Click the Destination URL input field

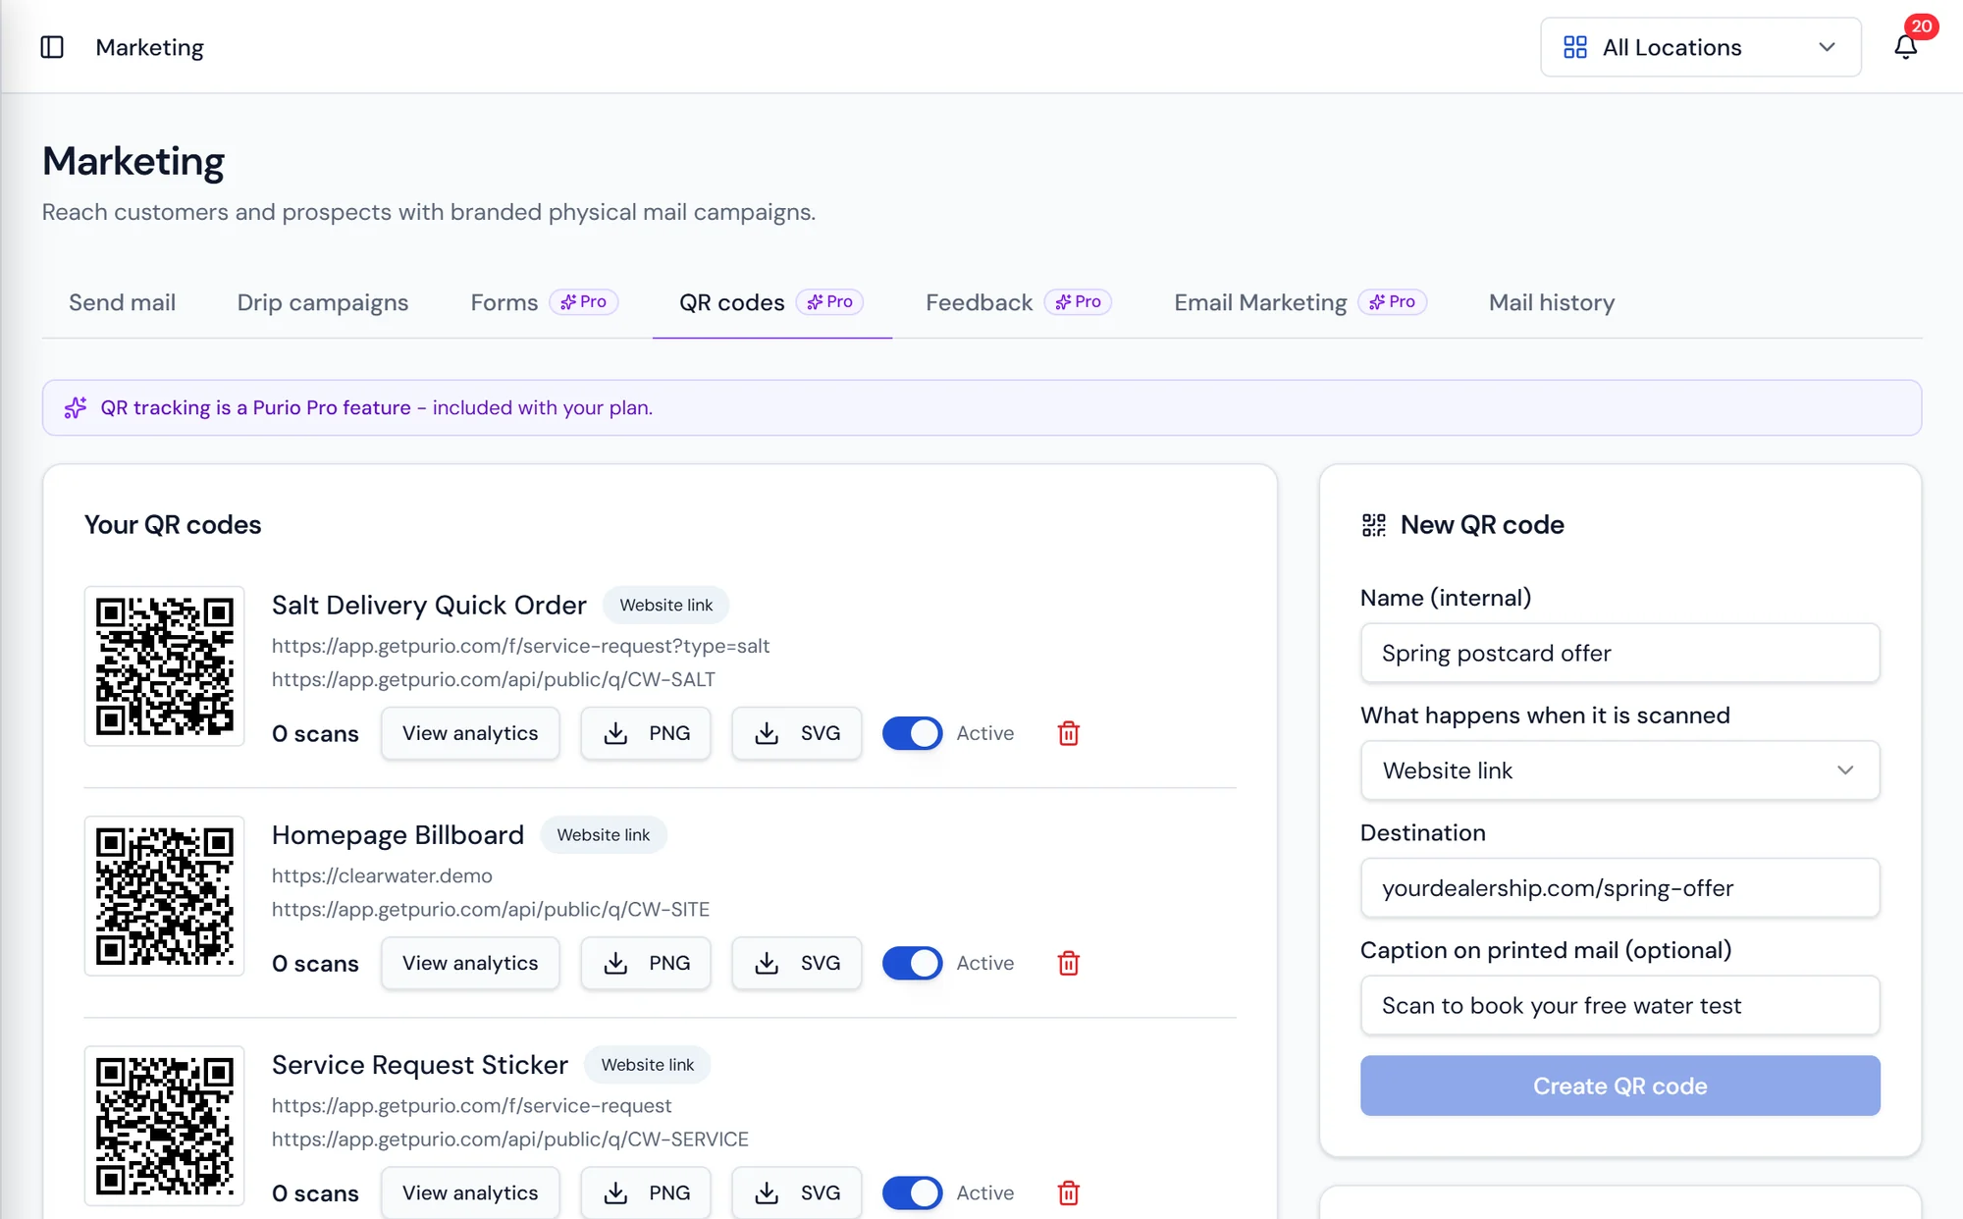(1620, 888)
